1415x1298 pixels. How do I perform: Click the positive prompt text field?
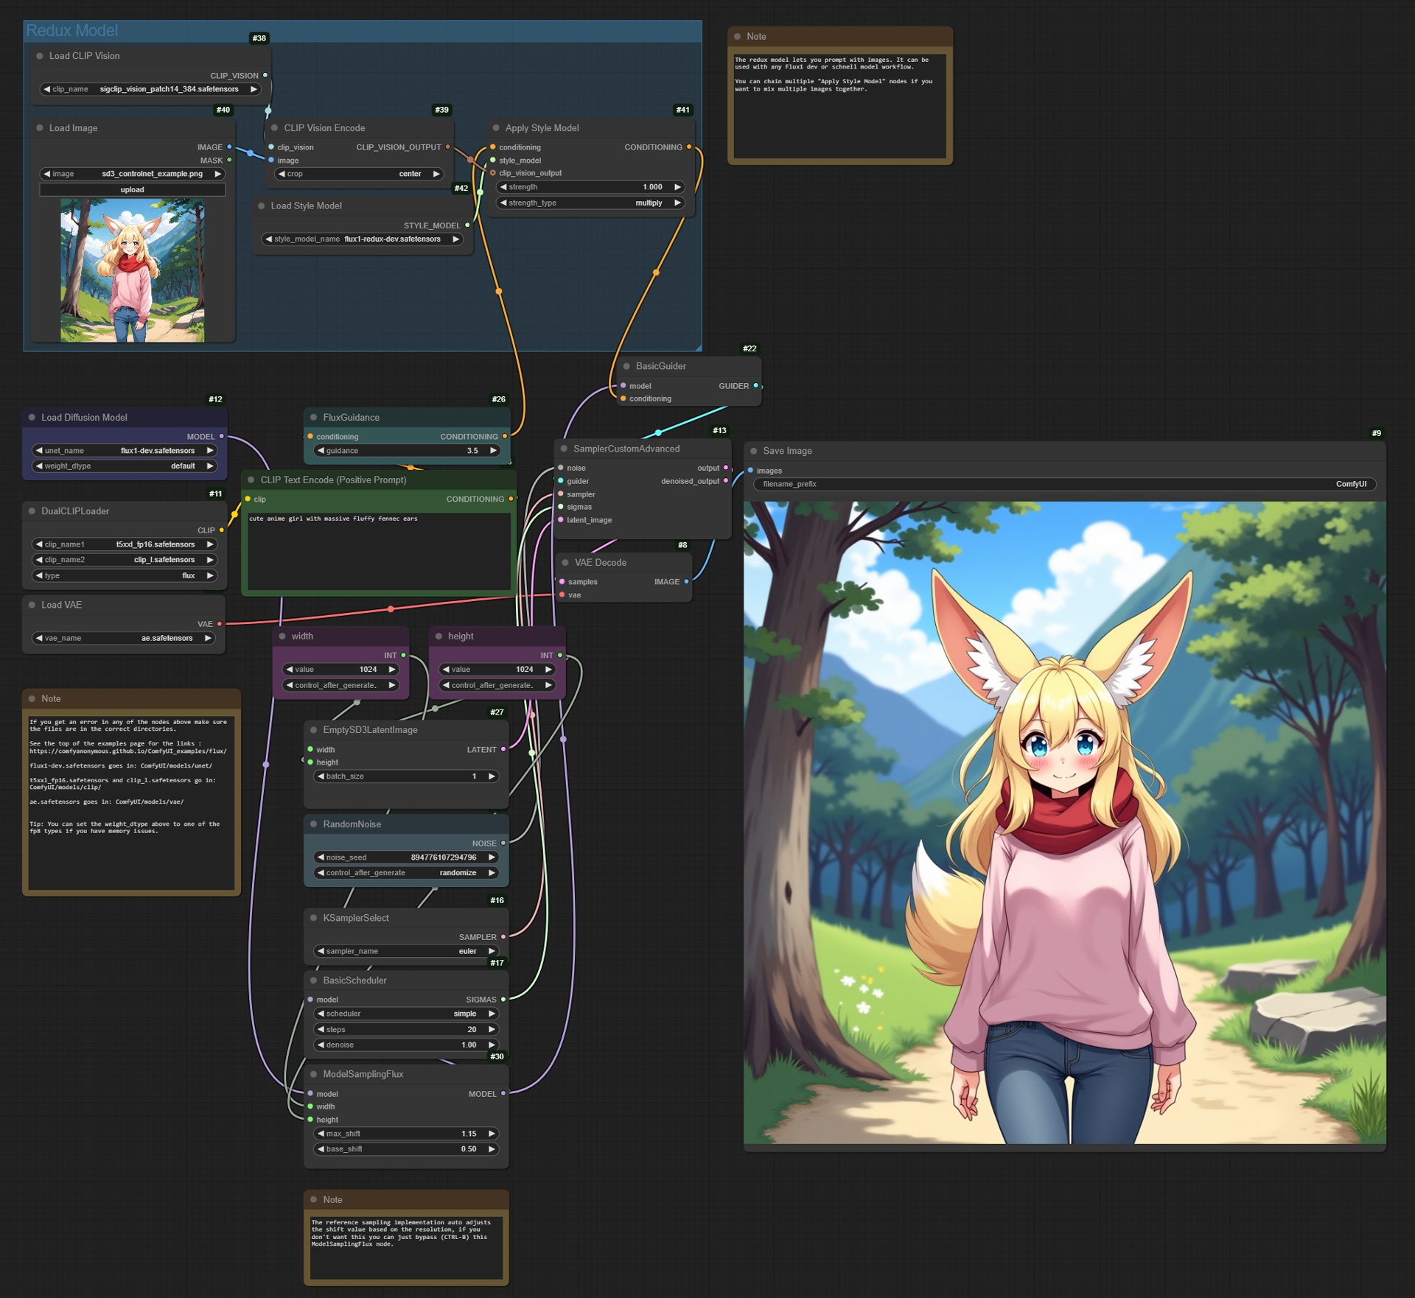click(379, 551)
